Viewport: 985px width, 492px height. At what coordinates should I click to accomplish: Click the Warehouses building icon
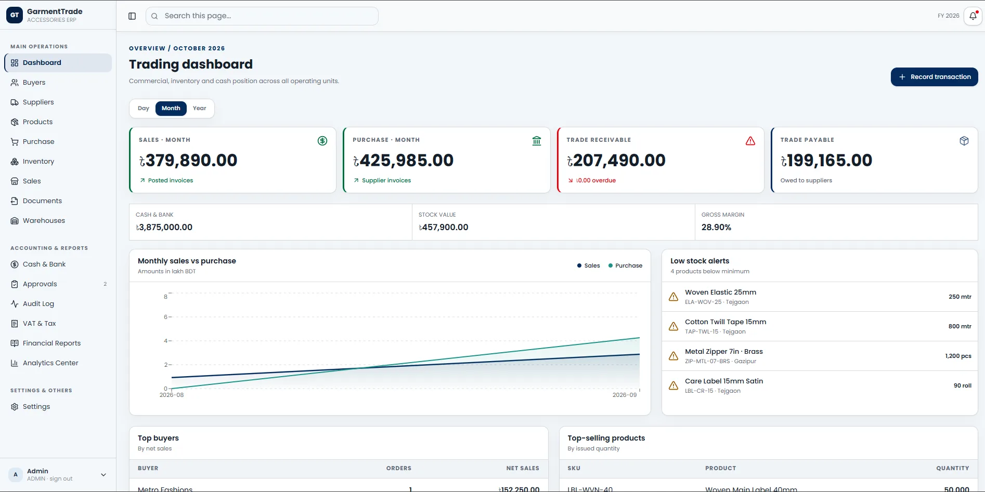15,221
